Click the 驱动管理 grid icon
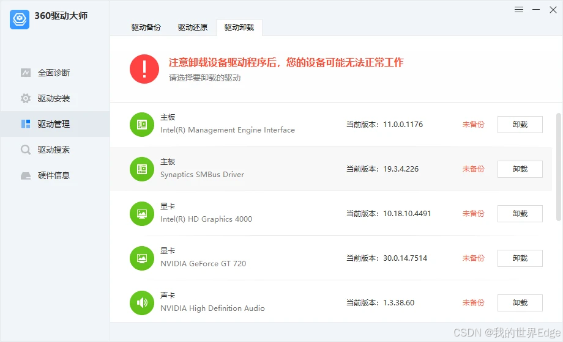Screen dimensions: 563x342 click(x=26, y=124)
